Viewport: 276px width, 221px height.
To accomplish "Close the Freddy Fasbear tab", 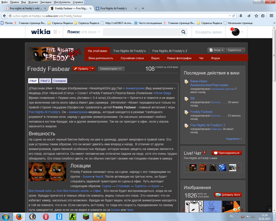I will pyautogui.click(x=91, y=8).
